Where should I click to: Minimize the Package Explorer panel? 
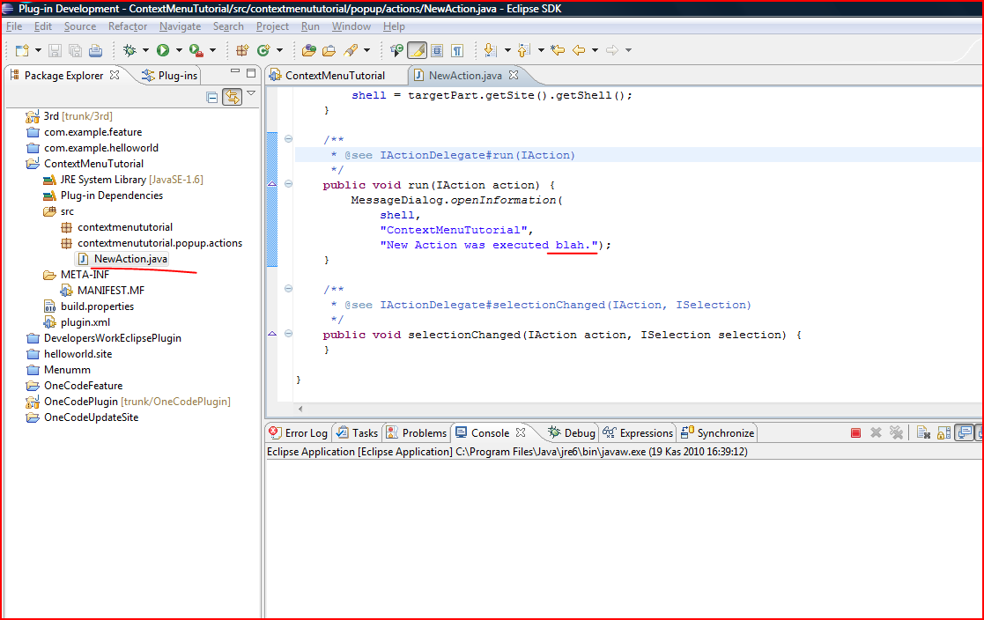click(234, 71)
